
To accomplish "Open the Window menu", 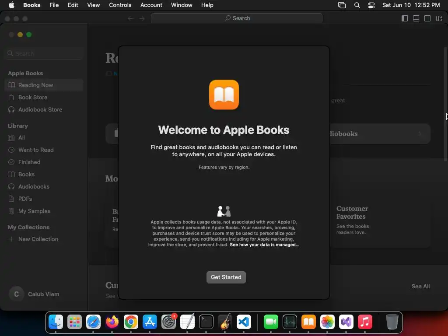I will click(x=182, y=5).
